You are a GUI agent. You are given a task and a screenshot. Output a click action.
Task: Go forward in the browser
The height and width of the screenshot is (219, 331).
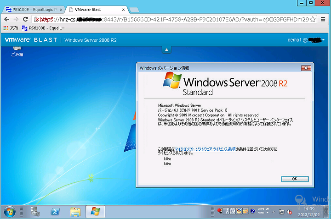[16, 19]
